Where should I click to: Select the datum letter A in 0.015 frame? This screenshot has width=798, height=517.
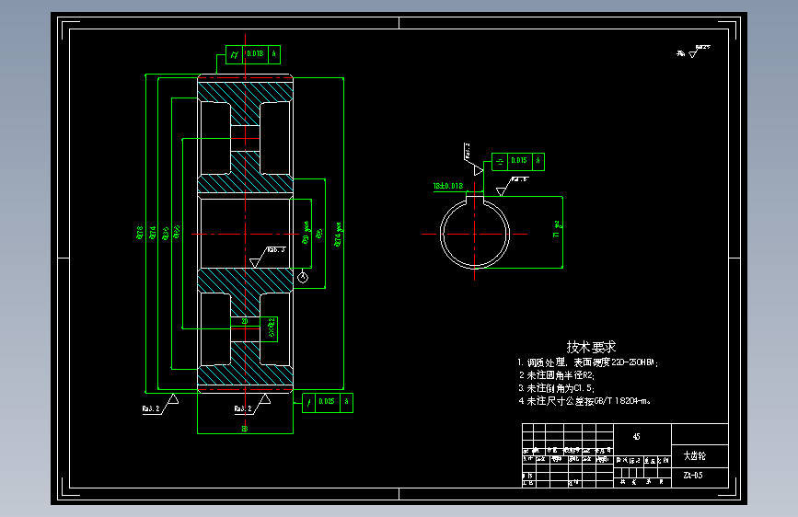pos(538,160)
